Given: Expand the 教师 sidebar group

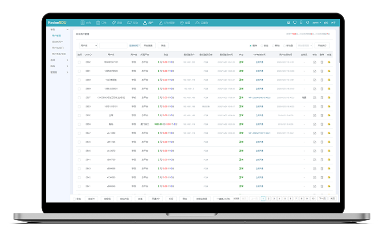Looking at the screenshot, I should pos(53,60).
